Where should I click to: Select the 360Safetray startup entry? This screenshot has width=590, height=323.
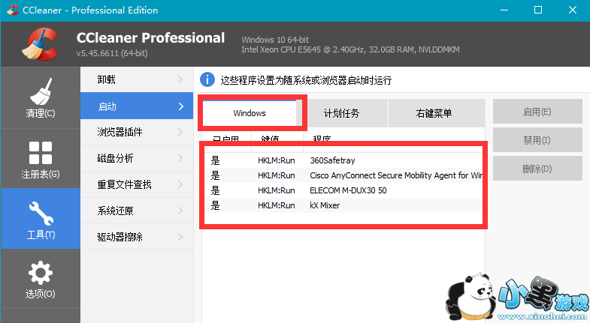(x=343, y=160)
